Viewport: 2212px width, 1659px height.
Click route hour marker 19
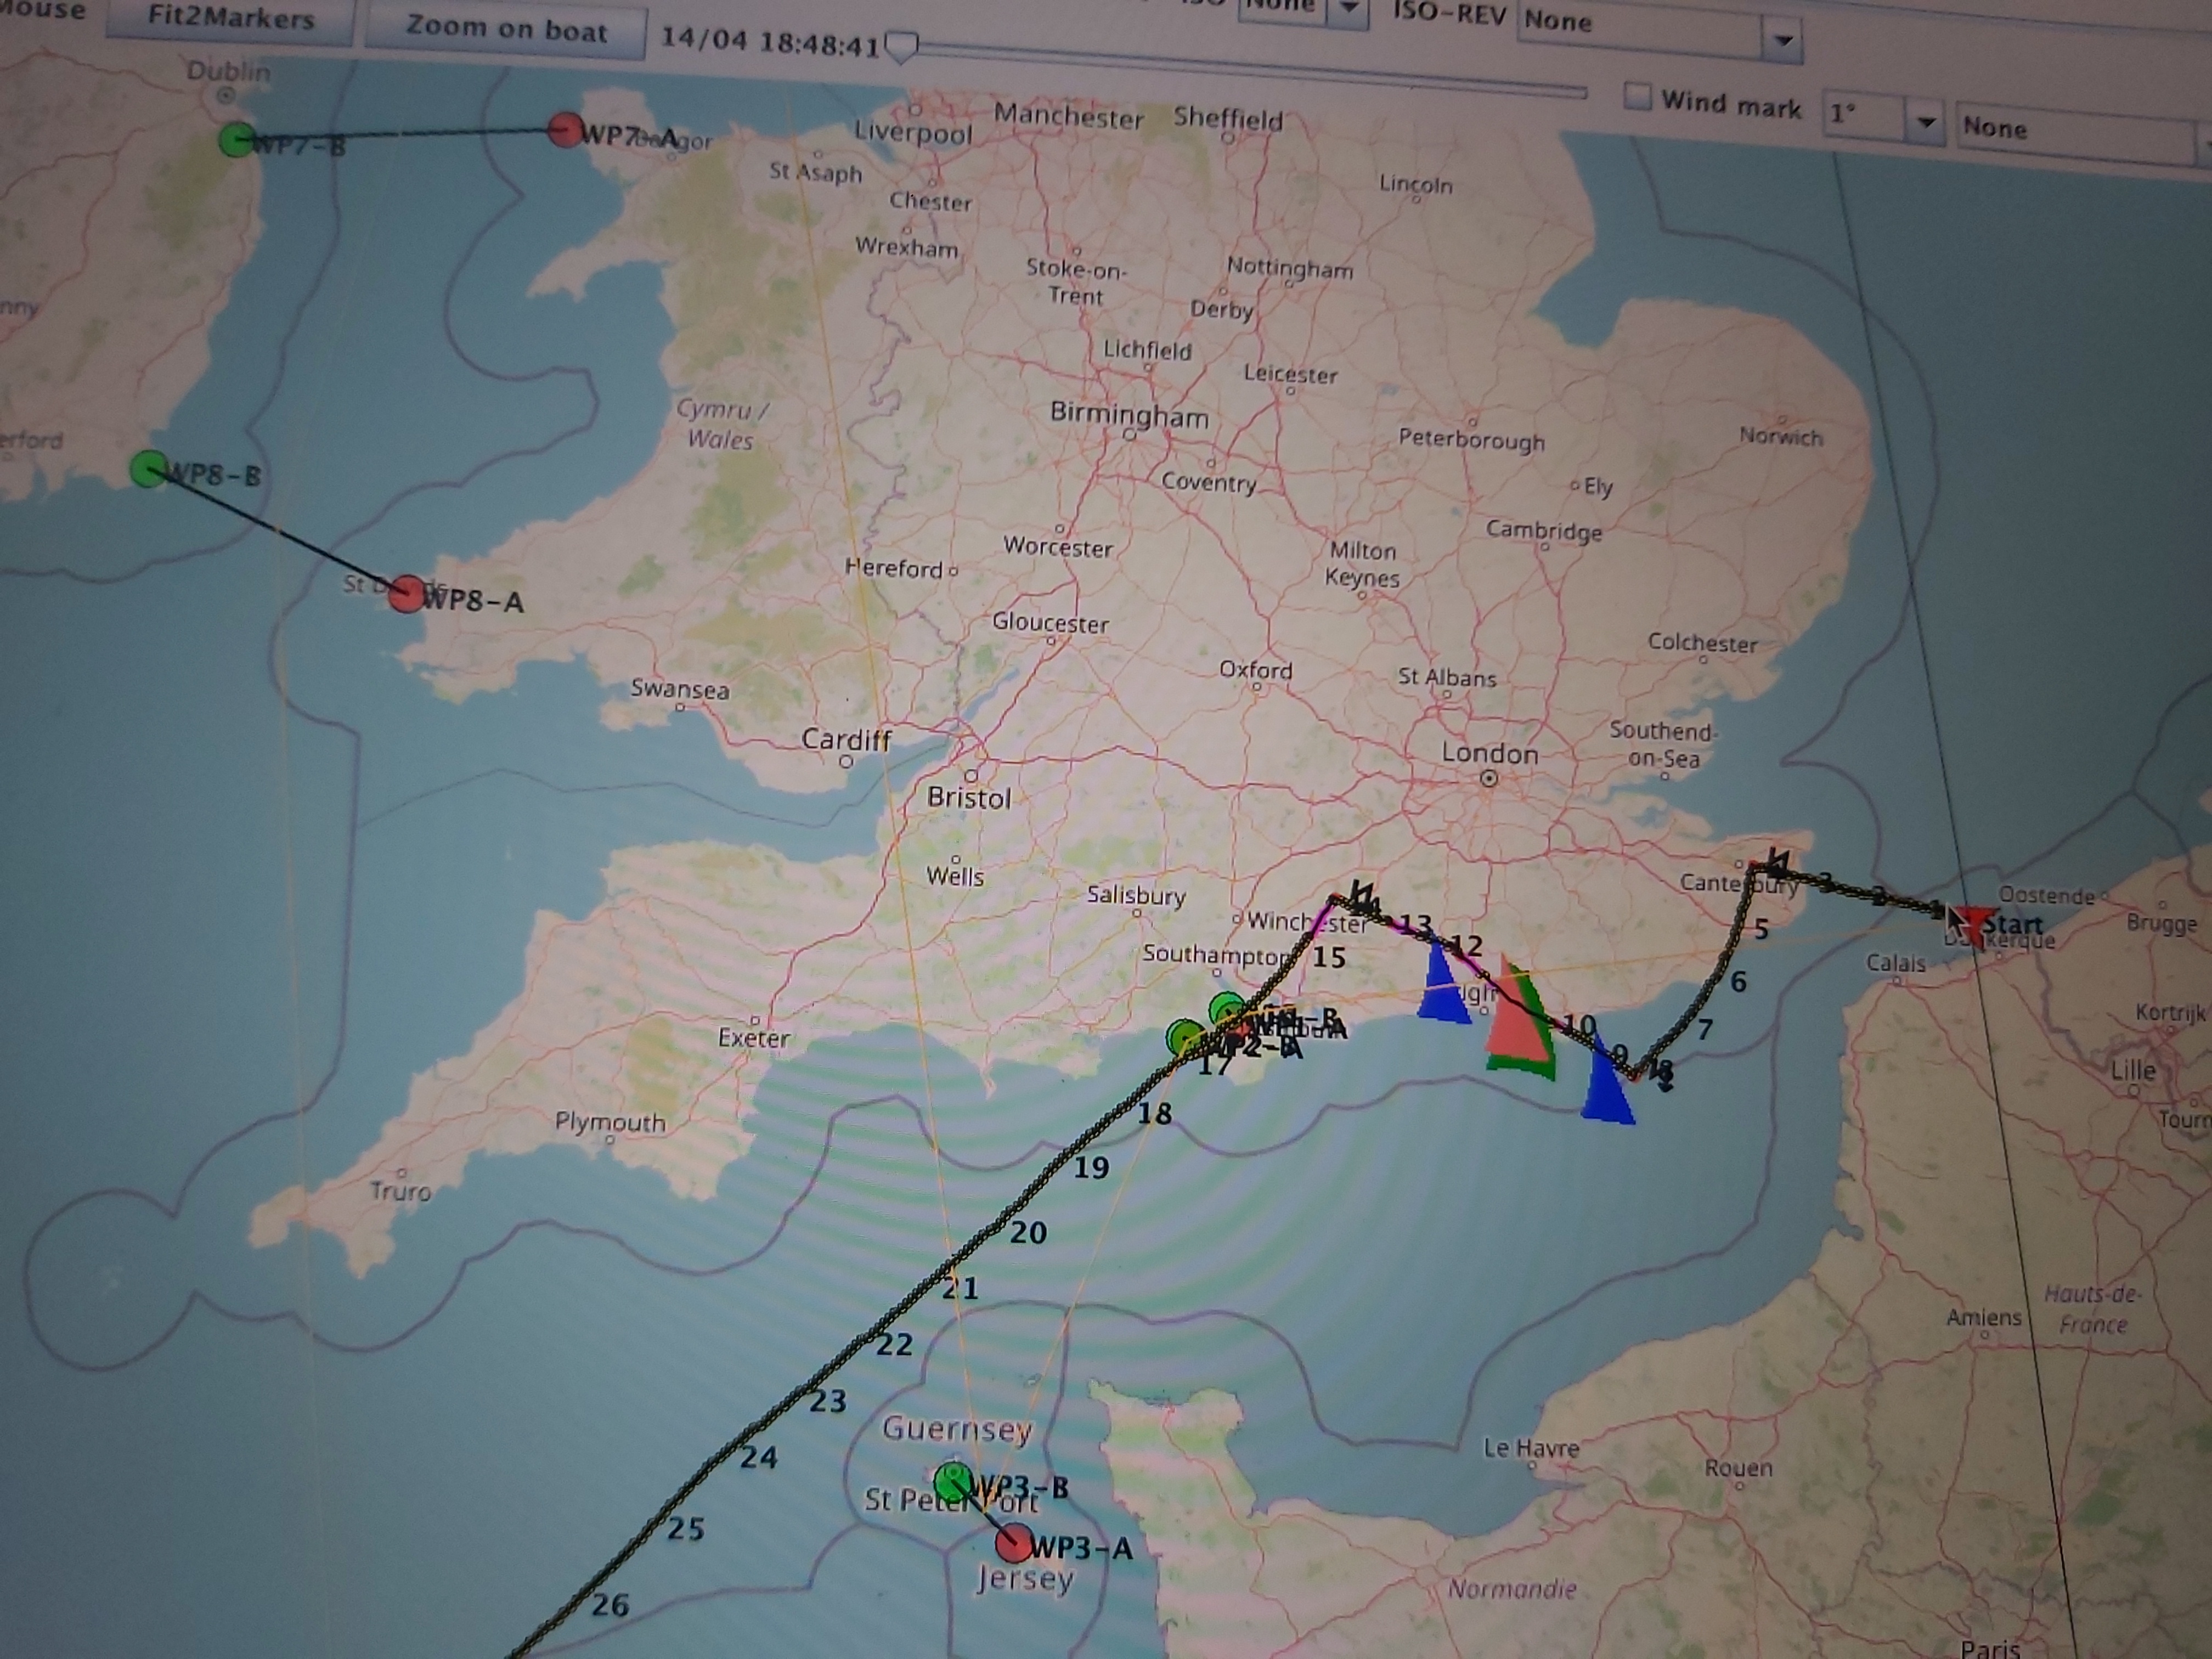(x=1091, y=1168)
